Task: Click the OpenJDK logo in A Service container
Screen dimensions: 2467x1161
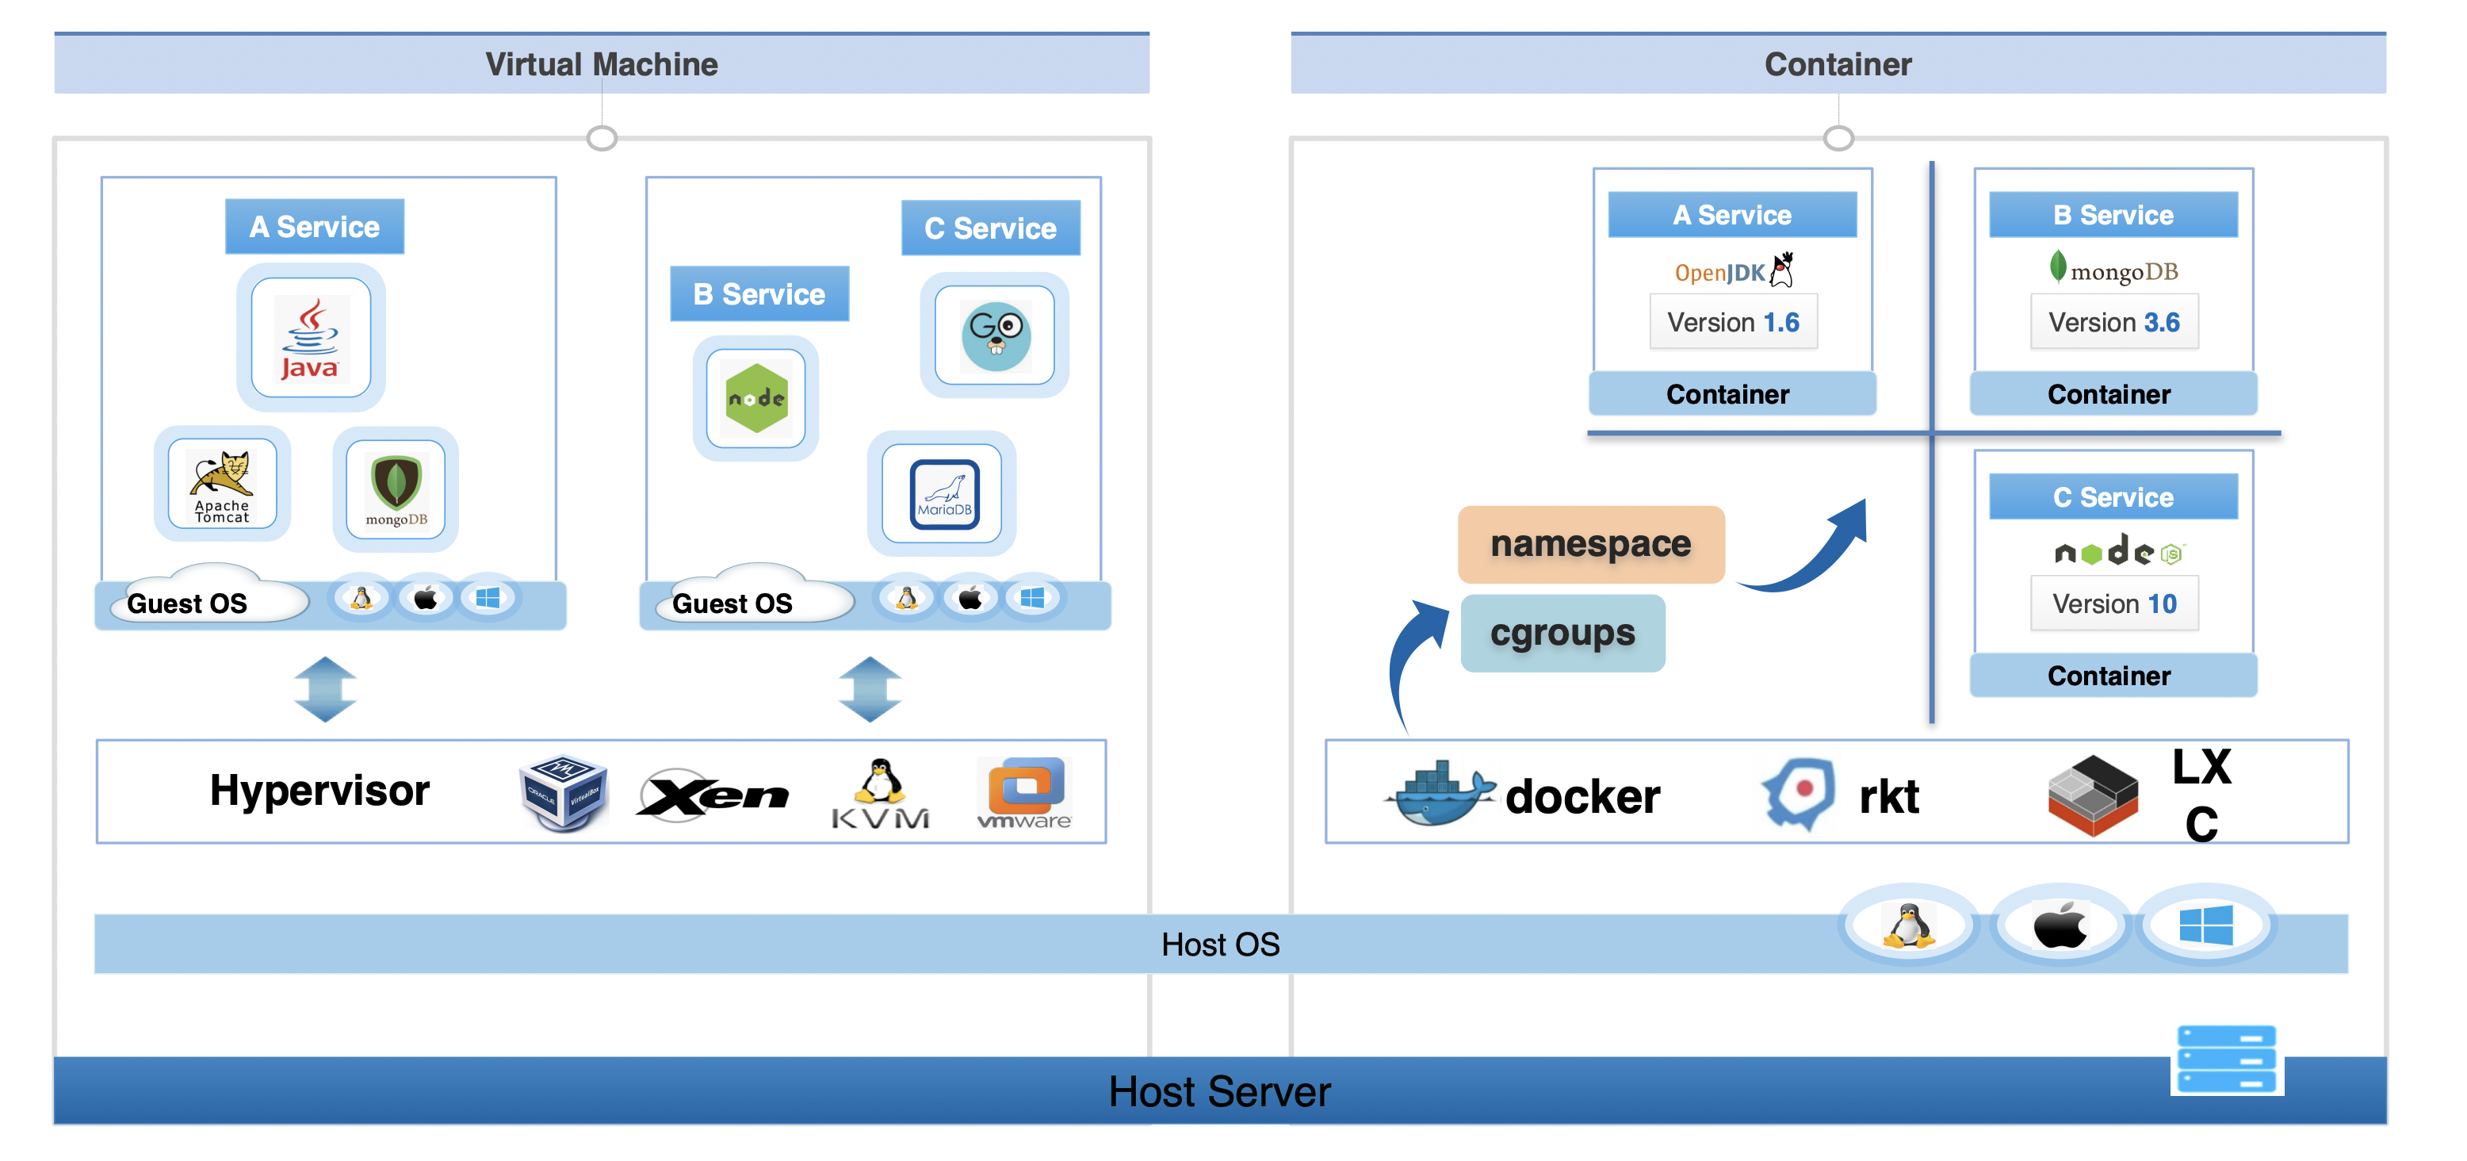Action: (x=1734, y=270)
